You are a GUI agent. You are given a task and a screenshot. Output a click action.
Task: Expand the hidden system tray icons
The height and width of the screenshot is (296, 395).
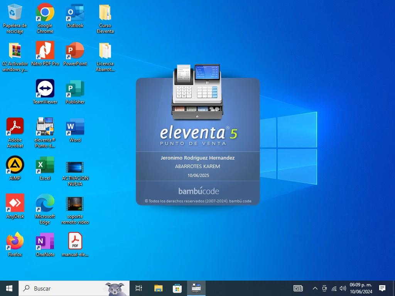click(315, 288)
